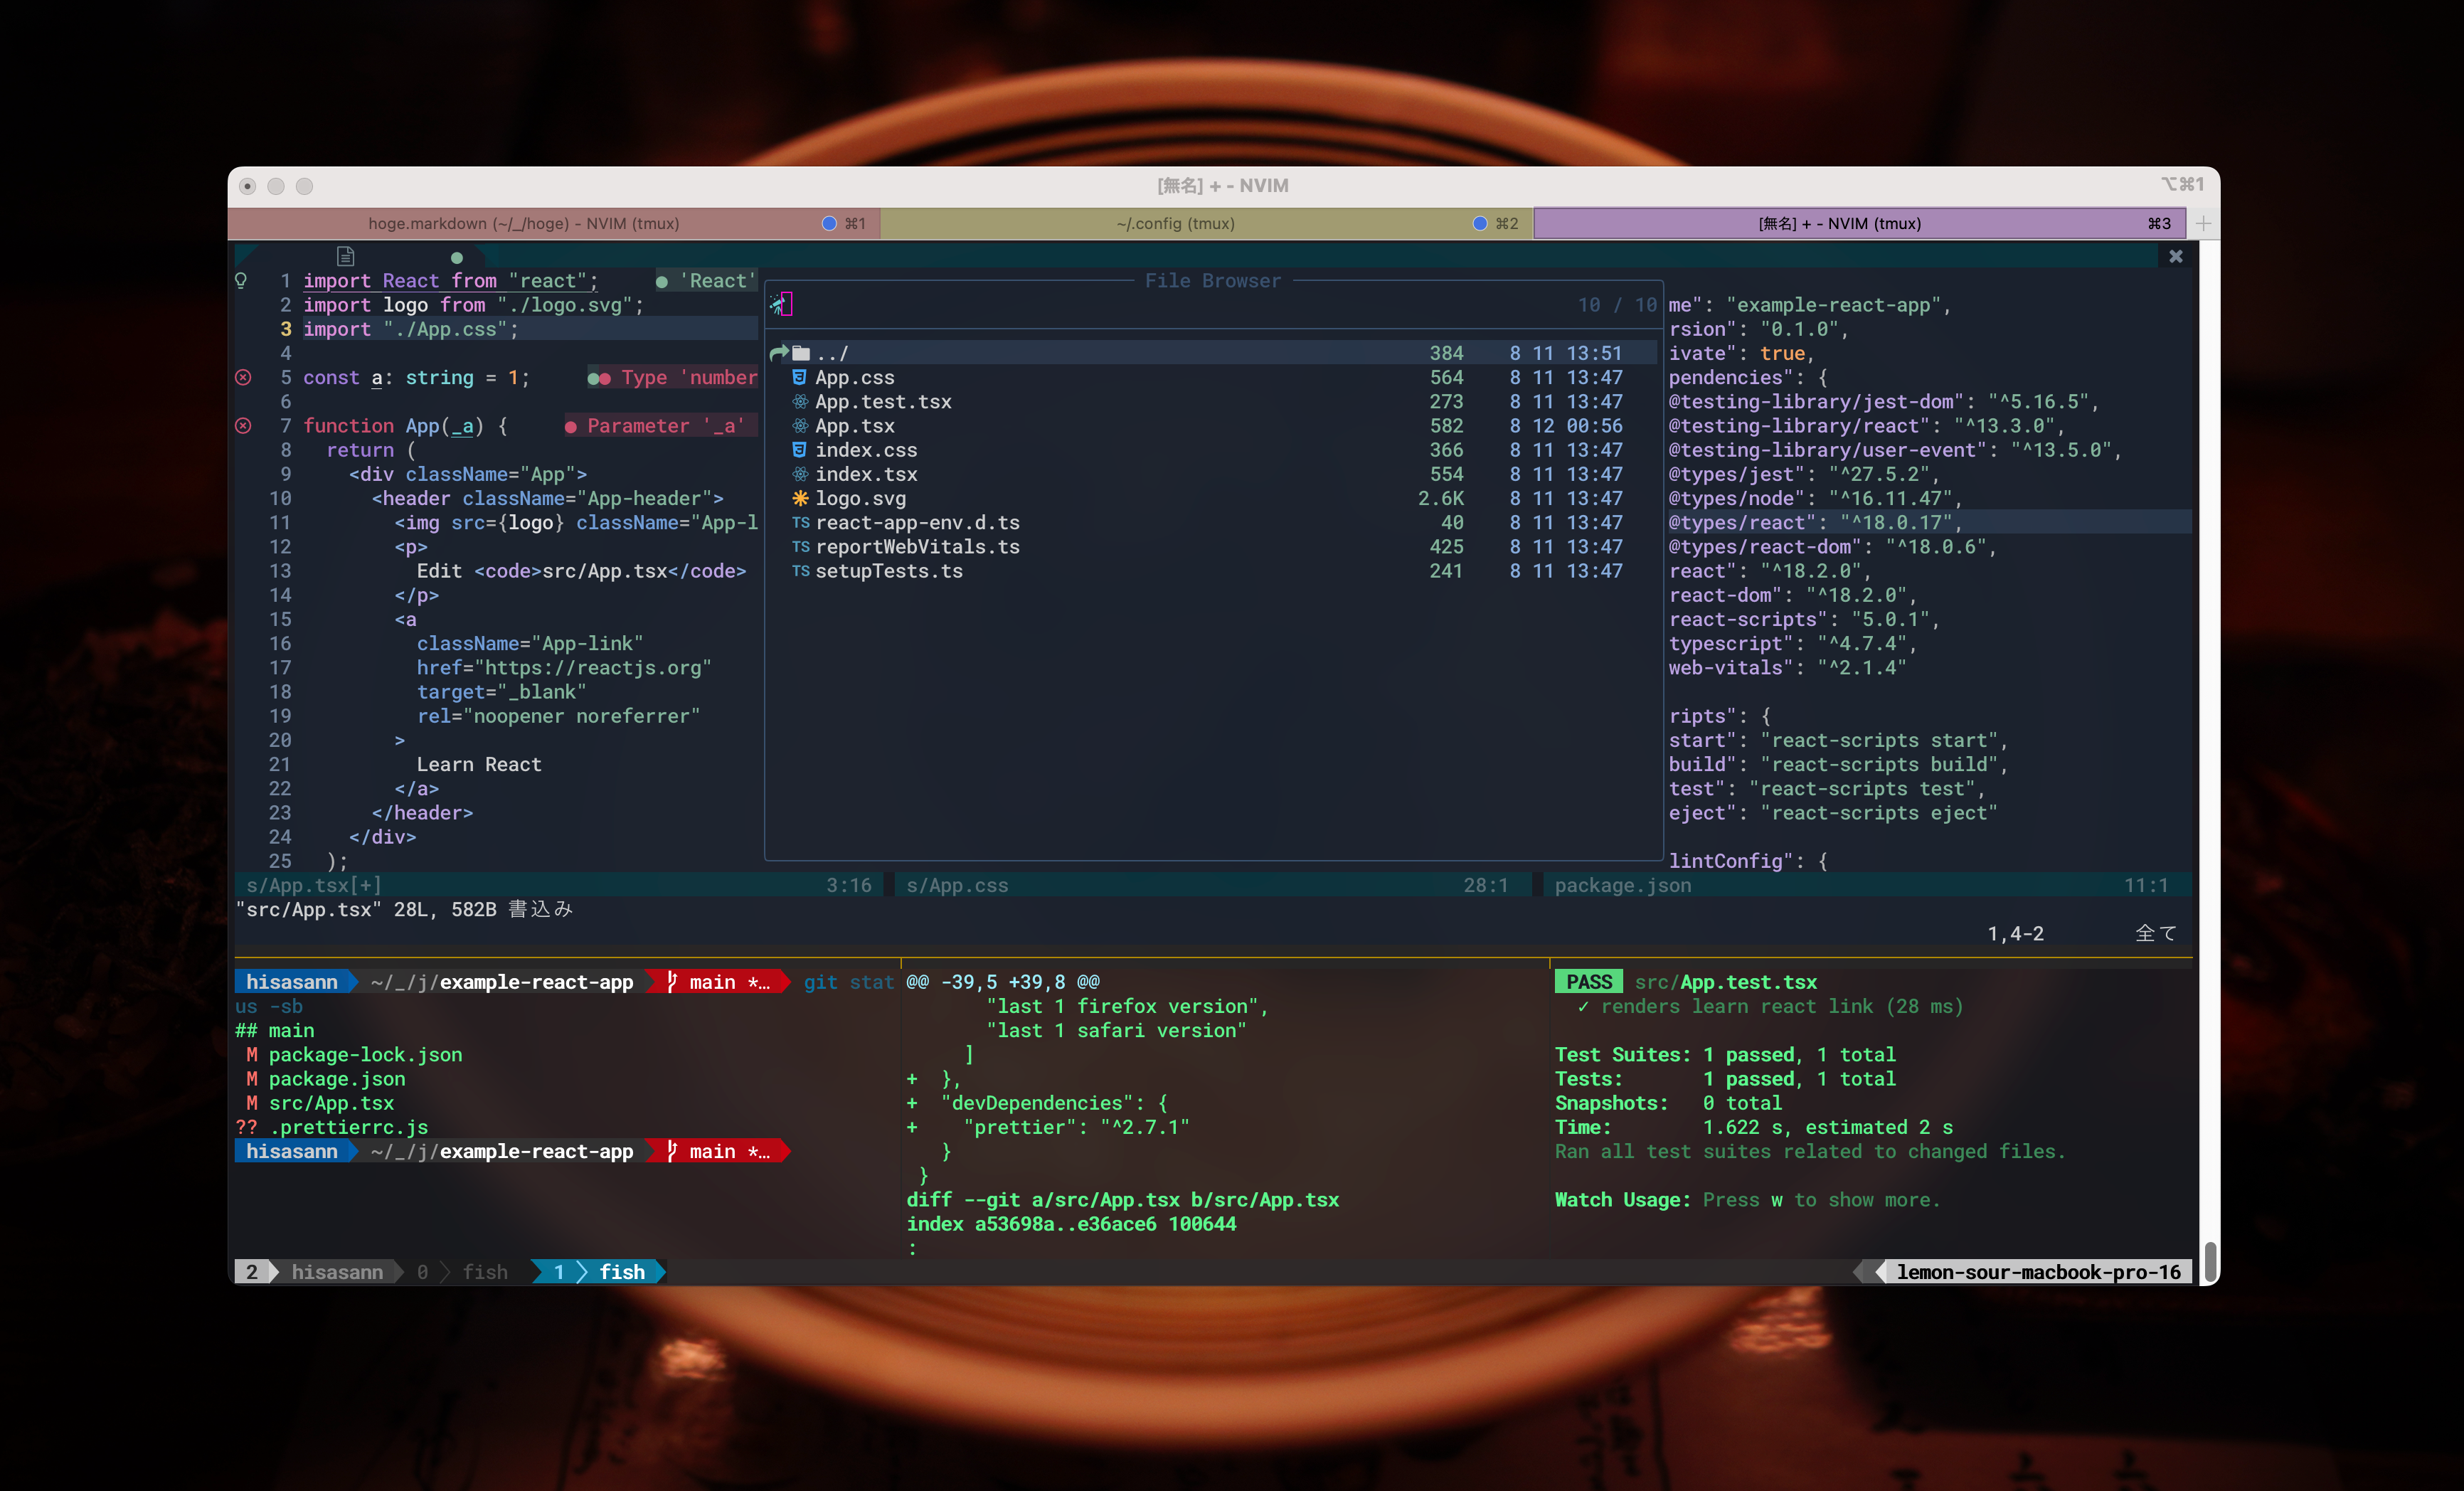Image resolution: width=2464 pixels, height=1491 pixels.
Task: Open a new terminal tab with plus button
Action: (x=2204, y=223)
